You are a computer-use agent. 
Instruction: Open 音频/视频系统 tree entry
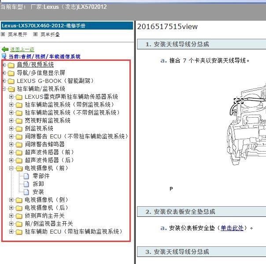coord(35,65)
